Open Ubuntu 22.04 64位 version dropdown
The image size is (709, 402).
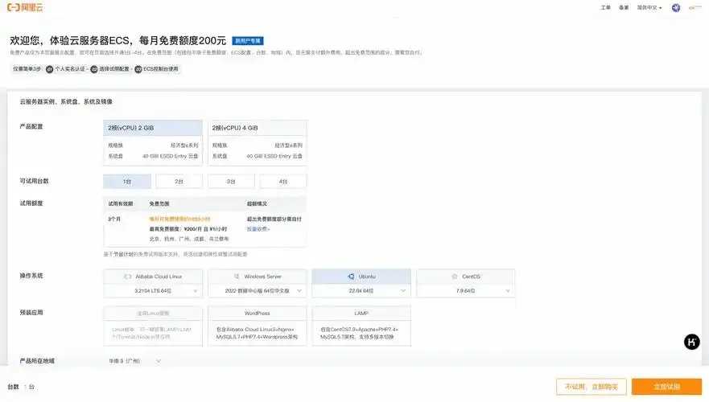click(361, 291)
